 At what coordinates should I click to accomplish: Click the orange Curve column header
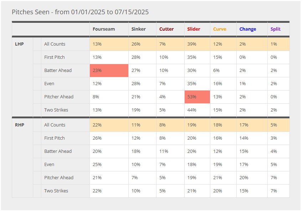220,29
